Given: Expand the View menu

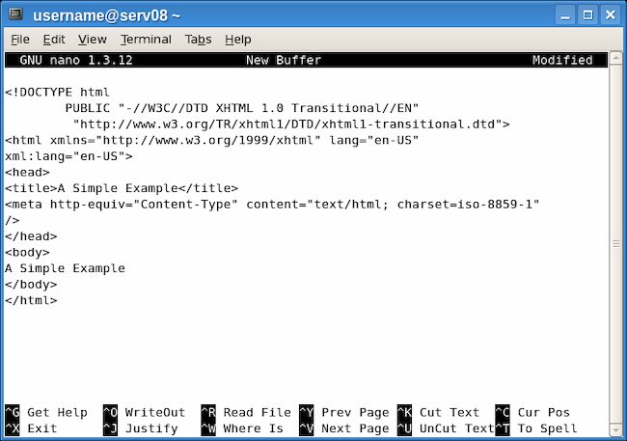Looking at the screenshot, I should tap(93, 40).
